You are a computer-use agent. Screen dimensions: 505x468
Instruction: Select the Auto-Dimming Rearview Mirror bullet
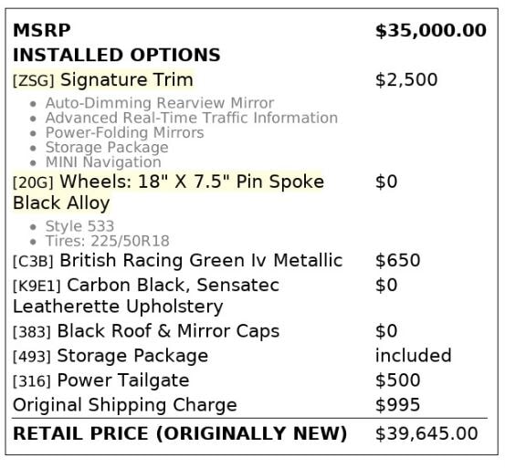160,103
